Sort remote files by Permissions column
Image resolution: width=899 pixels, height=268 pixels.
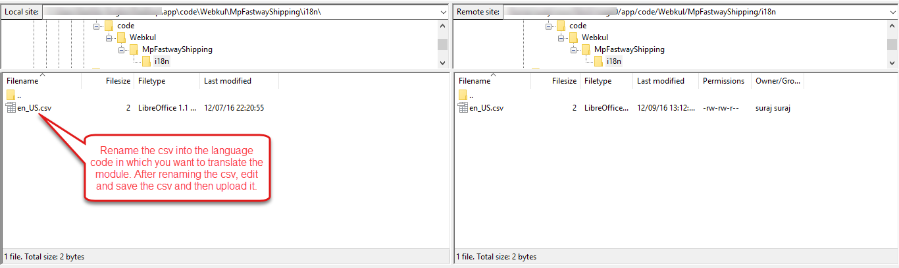[723, 81]
